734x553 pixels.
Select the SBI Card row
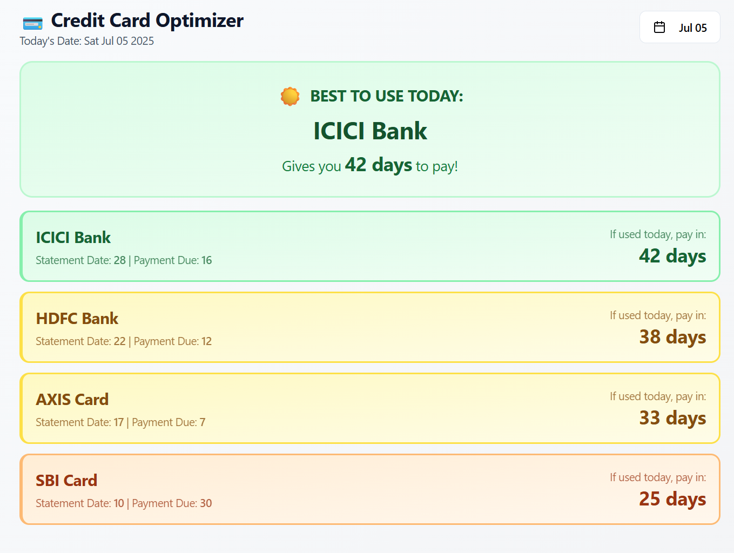click(369, 489)
